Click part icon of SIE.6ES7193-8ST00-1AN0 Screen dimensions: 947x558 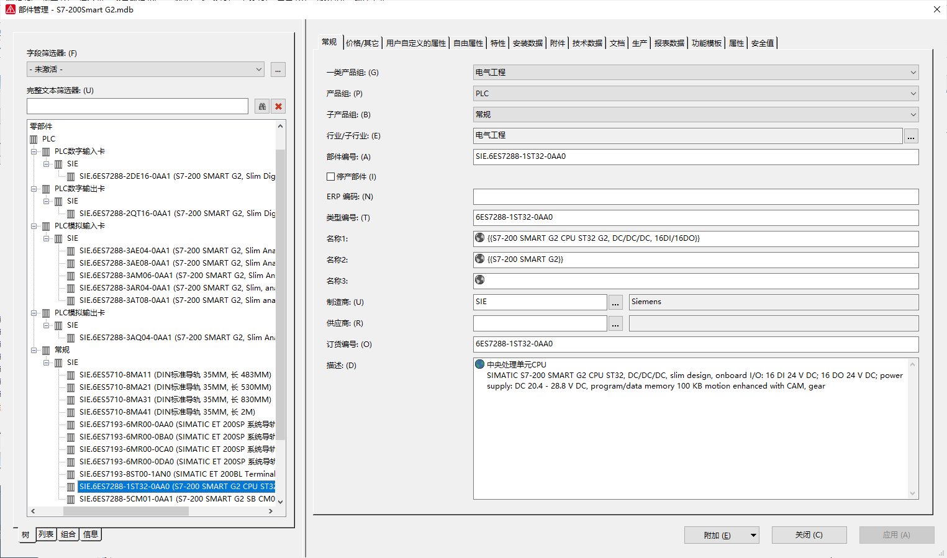[x=71, y=474]
